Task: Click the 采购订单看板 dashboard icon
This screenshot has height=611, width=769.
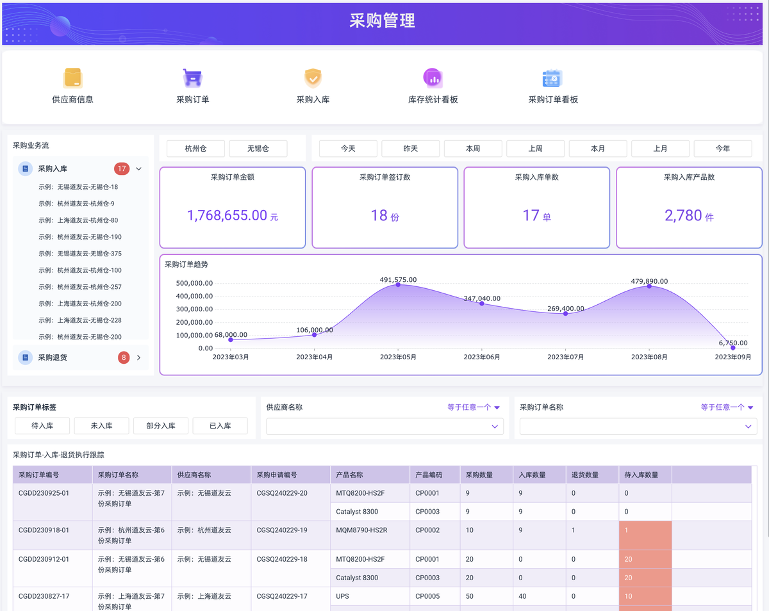Action: [x=553, y=77]
